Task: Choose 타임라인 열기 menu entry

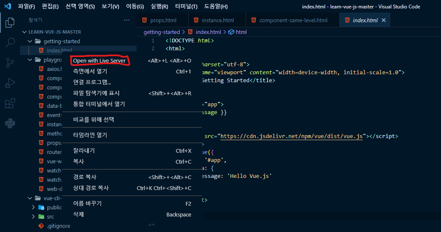Action: click(x=132, y=135)
